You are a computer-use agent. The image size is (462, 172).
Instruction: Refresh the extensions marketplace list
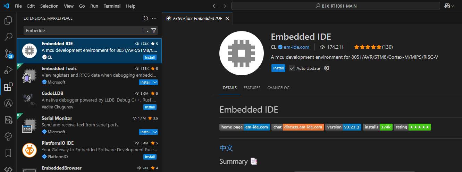click(146, 18)
